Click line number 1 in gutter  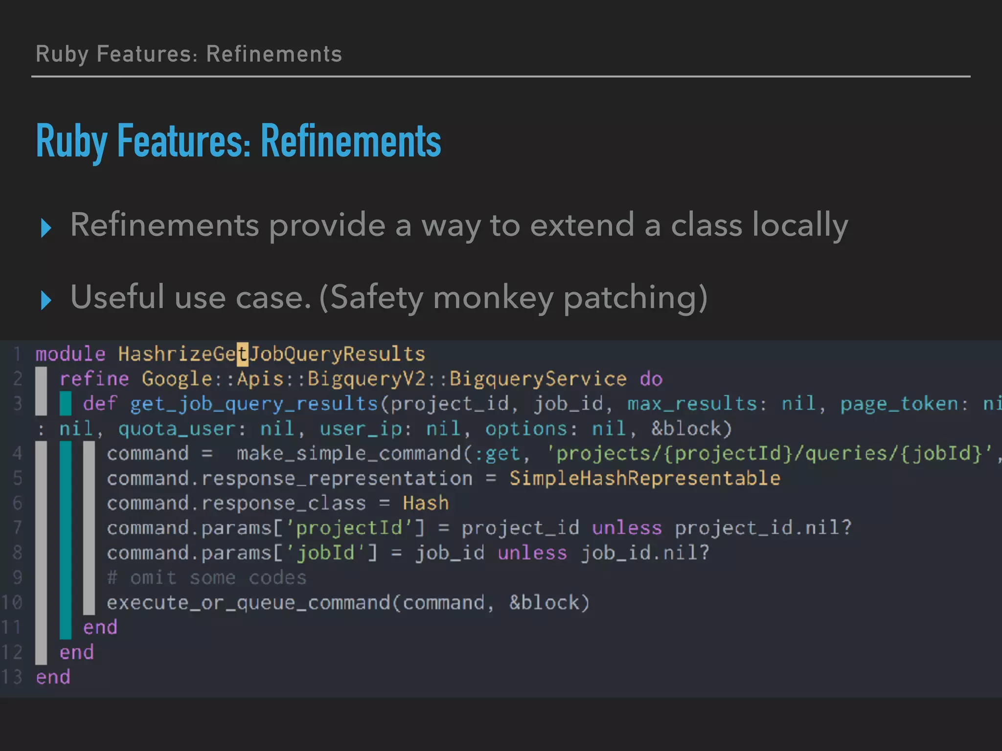[17, 354]
